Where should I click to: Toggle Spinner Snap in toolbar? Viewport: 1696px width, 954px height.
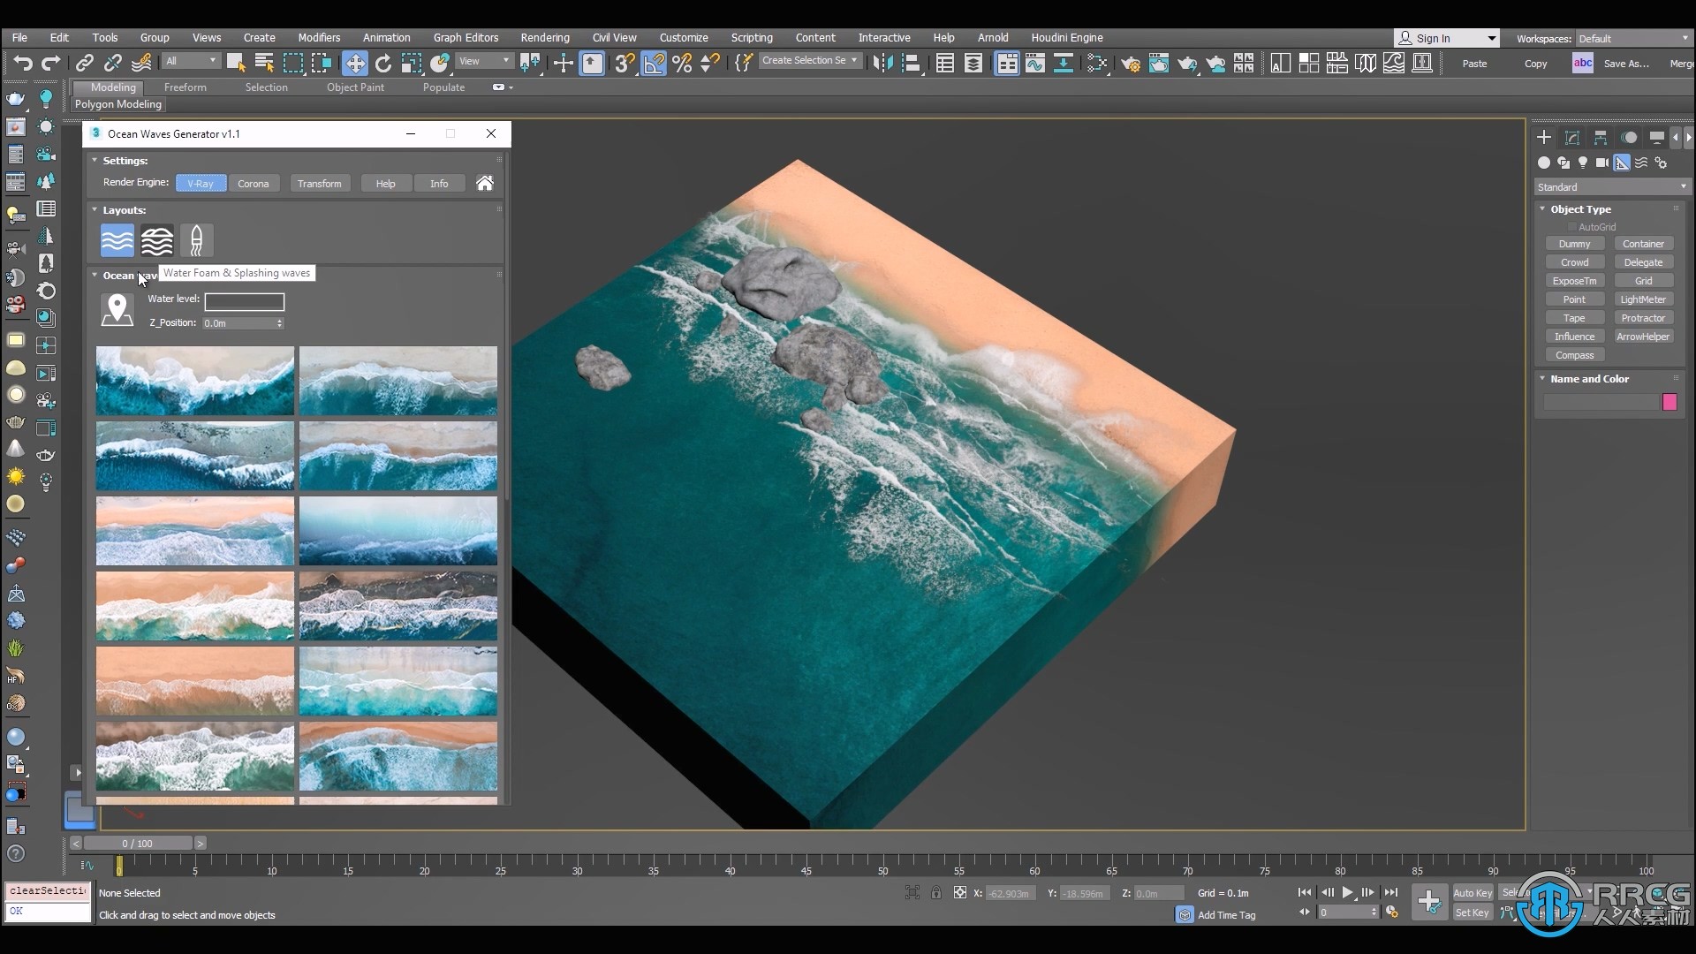click(710, 63)
